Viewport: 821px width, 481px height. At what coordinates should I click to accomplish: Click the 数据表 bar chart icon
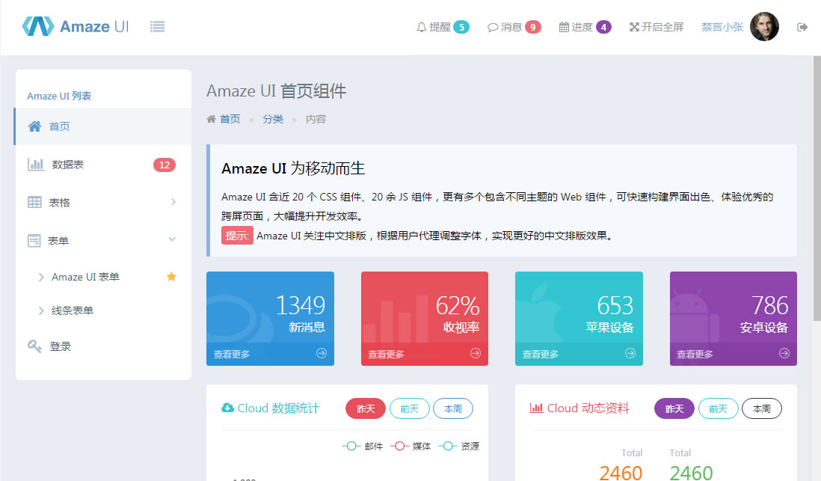pyautogui.click(x=36, y=165)
